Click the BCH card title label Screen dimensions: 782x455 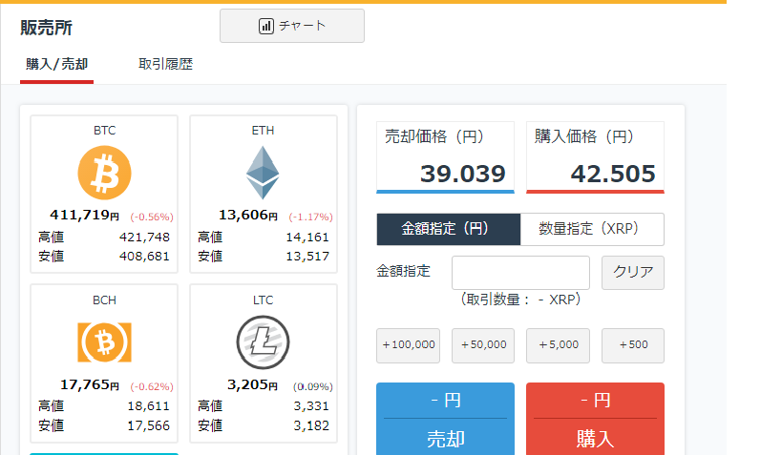point(104,300)
